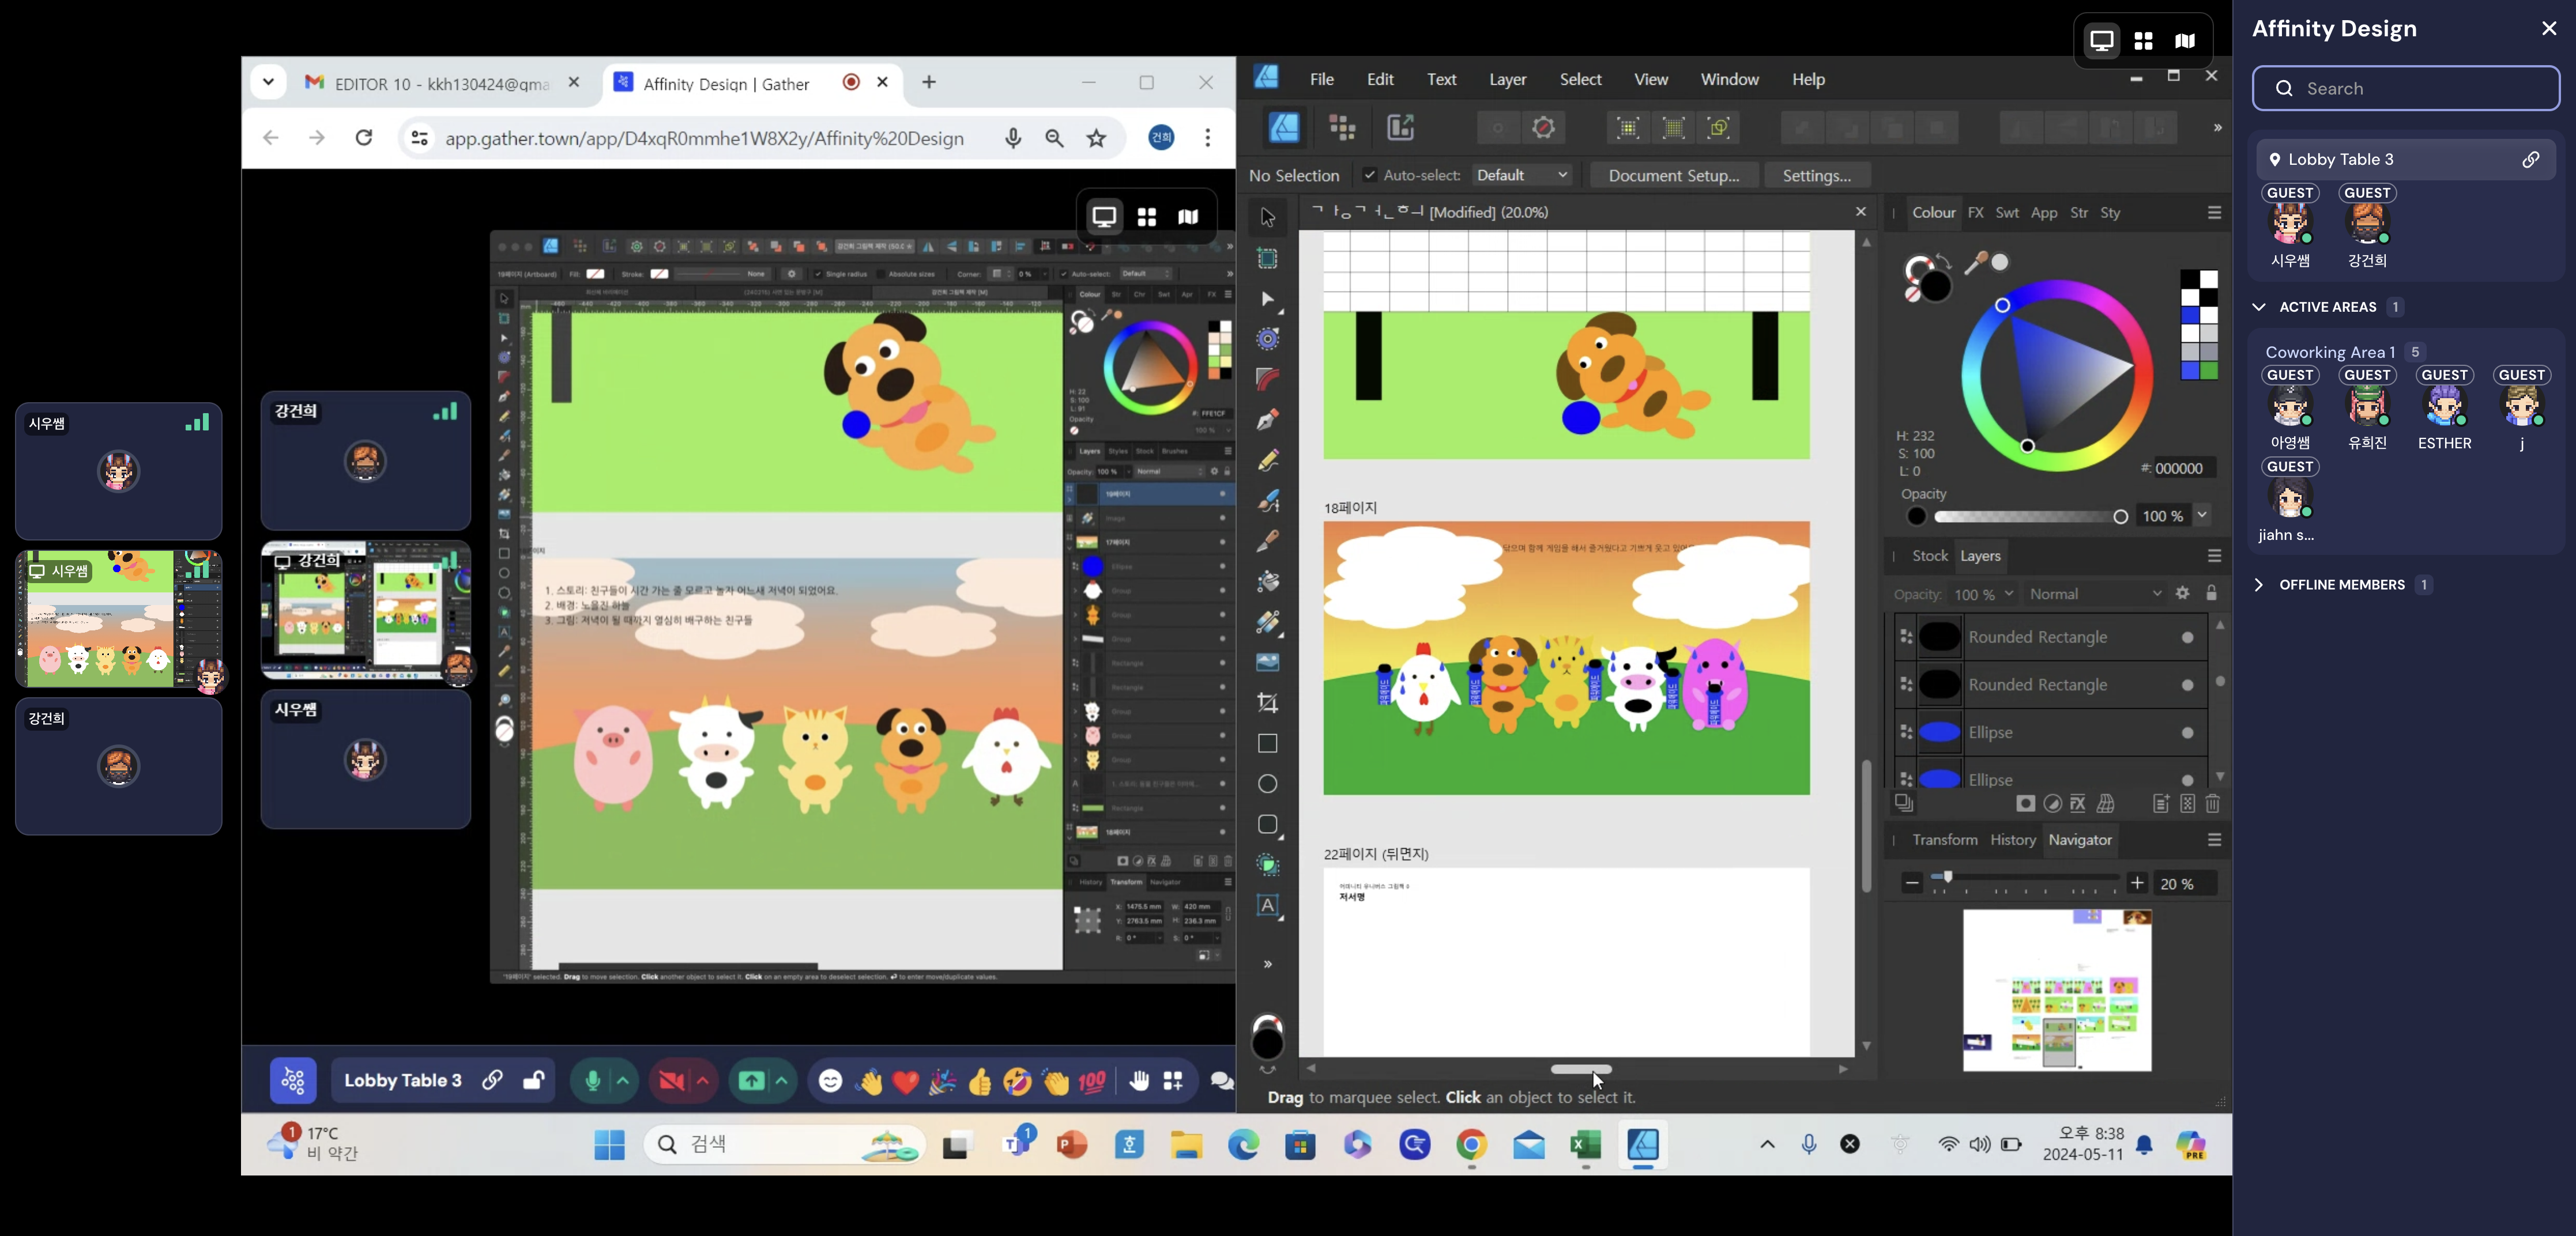Click the Document Setup... button

1673,175
